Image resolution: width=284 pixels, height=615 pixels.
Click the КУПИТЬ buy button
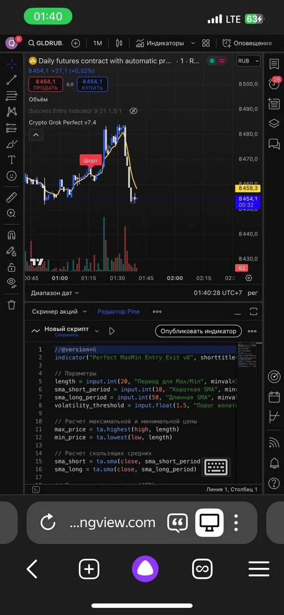point(92,85)
